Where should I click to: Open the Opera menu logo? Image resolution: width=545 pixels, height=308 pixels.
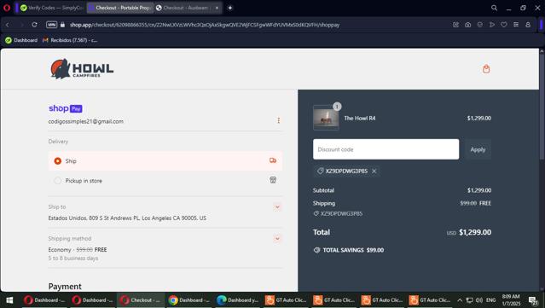[x=7, y=8]
